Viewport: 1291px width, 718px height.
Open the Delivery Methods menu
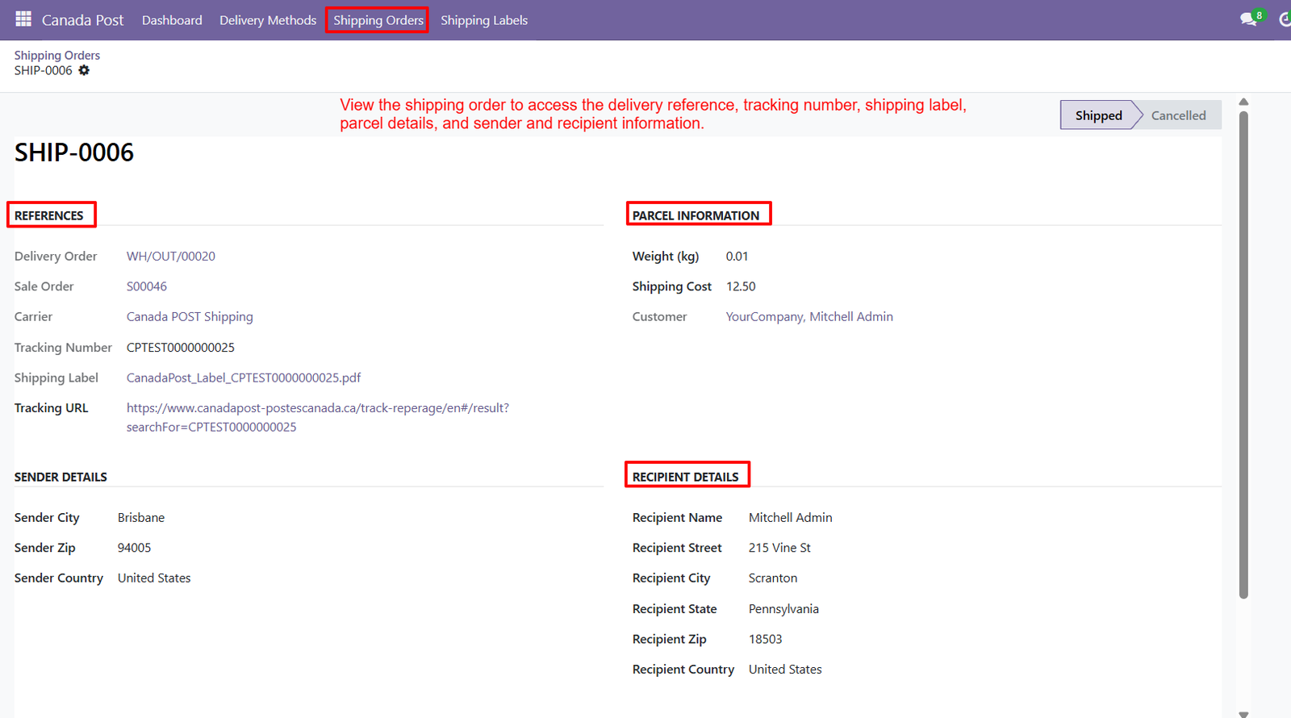268,20
